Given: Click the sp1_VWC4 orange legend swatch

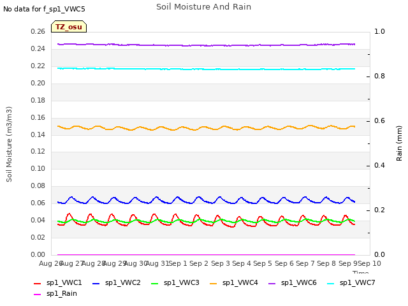Looking at the screenshot, I should pos(214,283).
